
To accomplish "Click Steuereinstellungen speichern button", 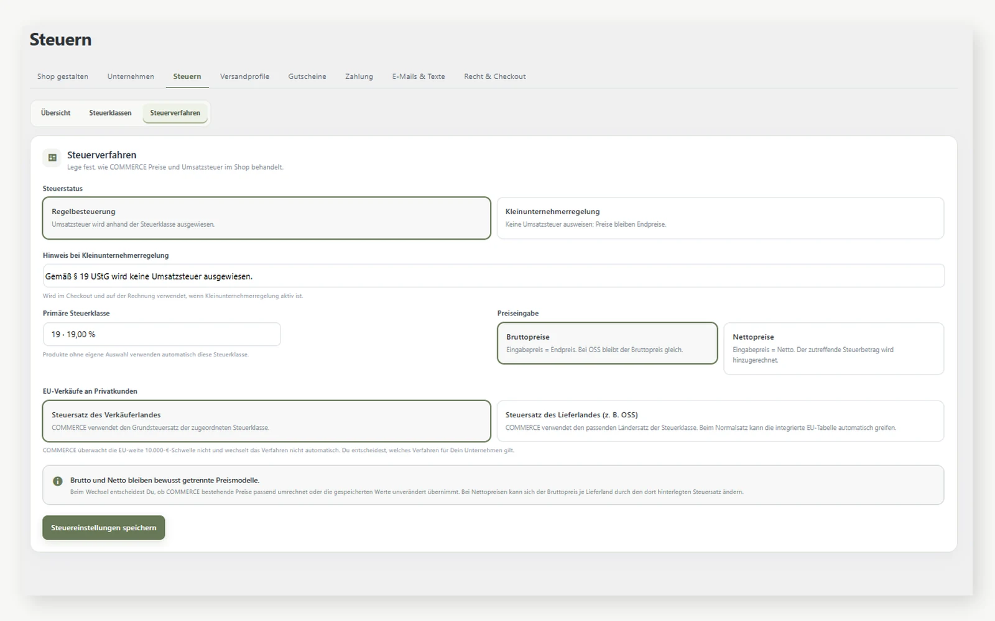I will (x=104, y=528).
